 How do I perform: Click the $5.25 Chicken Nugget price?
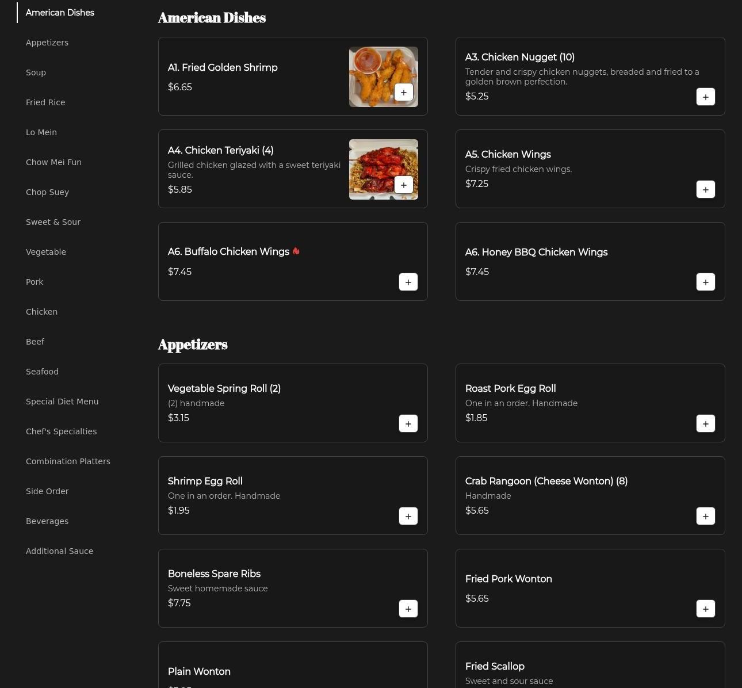[x=477, y=96]
